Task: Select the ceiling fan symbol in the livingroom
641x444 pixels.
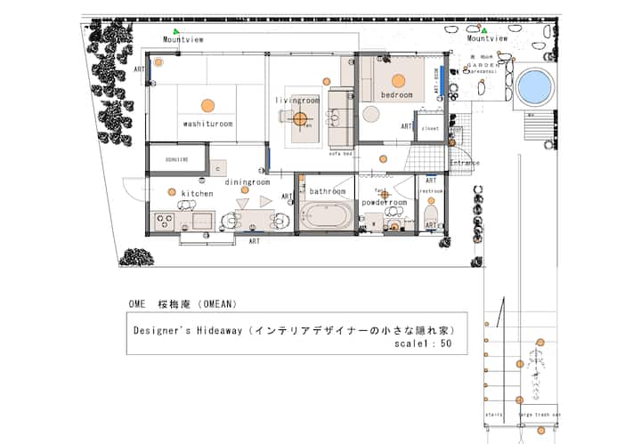Action: click(300, 119)
